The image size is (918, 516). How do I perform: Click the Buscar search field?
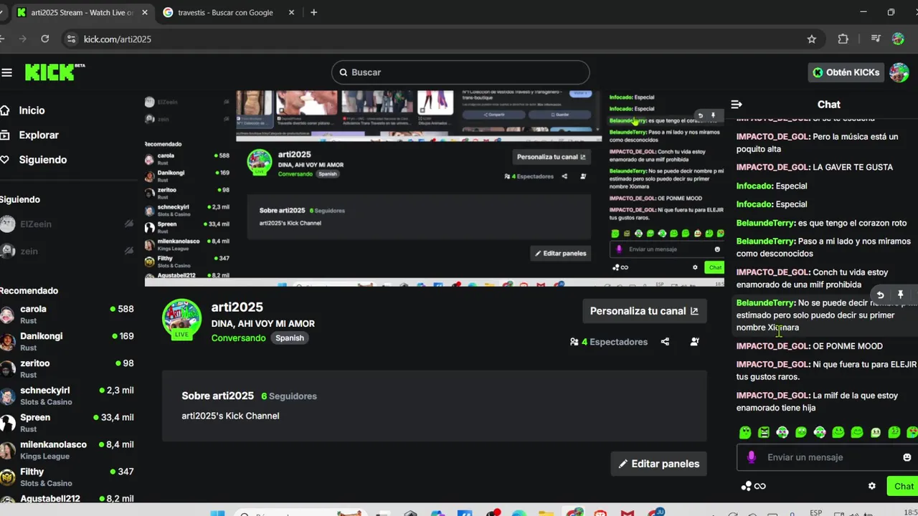coord(460,72)
